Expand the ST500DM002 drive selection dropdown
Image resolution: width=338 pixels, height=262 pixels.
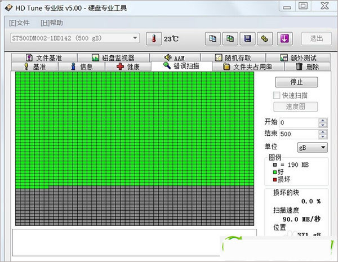(135, 38)
